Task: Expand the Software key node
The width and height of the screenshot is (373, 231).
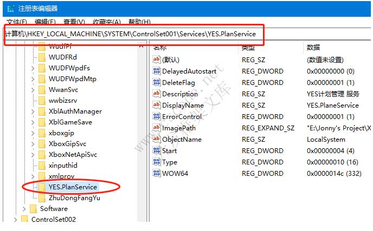Action: pyautogui.click(x=24, y=209)
